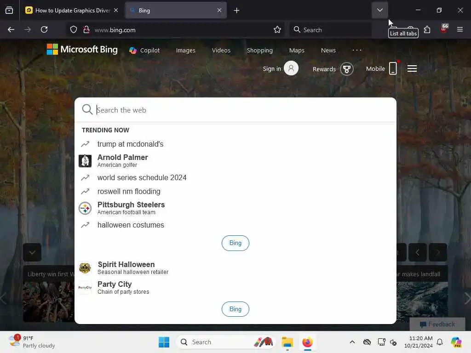Select trending 'trump at mcdonald's'
The height and width of the screenshot is (353, 471).
coord(235,144)
